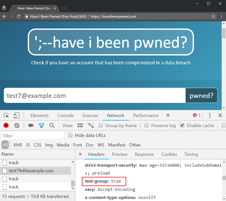
Task: Switch to the Headers tab
Action: [x=96, y=154]
